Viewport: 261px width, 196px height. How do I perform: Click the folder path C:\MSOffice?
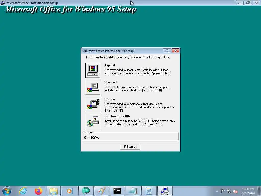92,138
